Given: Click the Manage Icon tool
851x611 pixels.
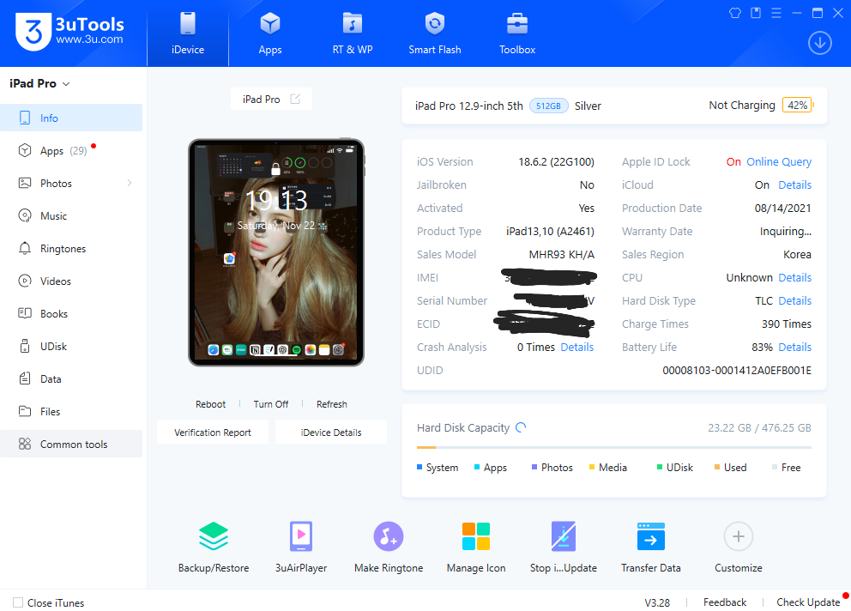Looking at the screenshot, I should (x=476, y=537).
